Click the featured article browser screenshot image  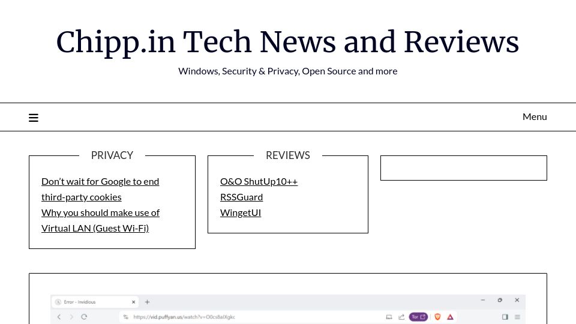(x=287, y=310)
